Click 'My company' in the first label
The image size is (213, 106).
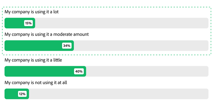(x=17, y=12)
